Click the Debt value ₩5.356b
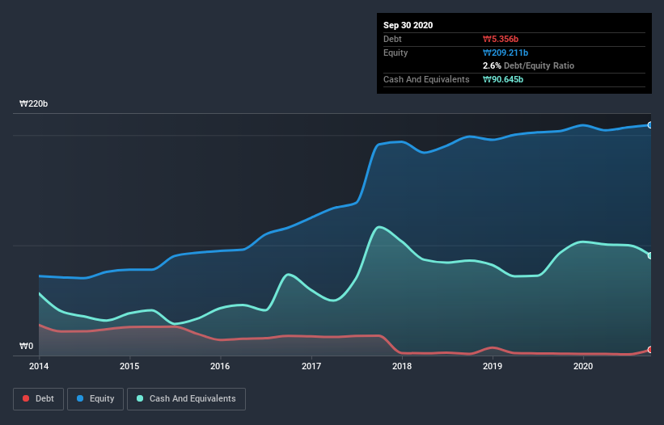Viewport: 664px width, 425px height. (501, 39)
